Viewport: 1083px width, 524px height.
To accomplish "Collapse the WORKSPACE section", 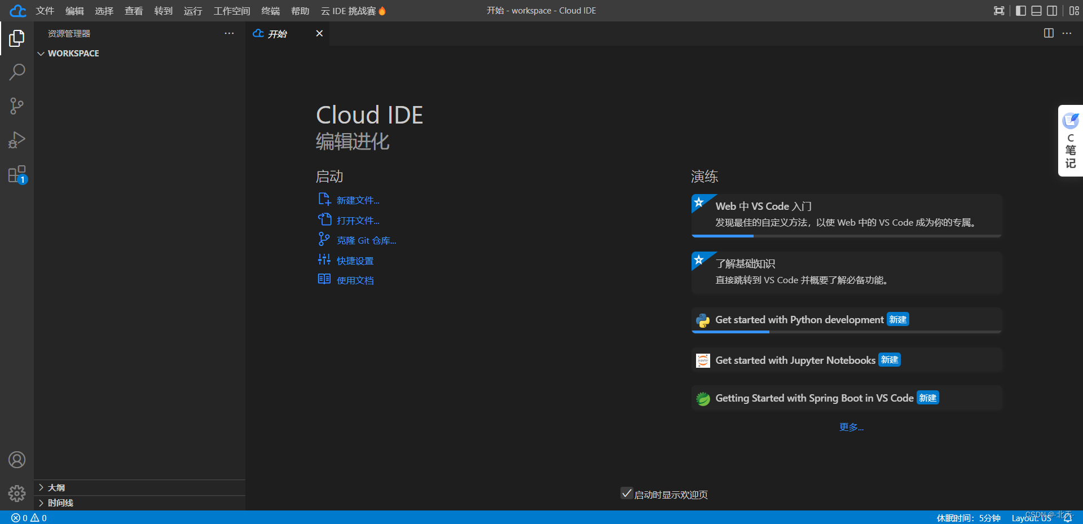I will pos(139,53).
